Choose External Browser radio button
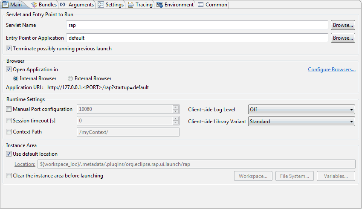Screen dimensions: 362x209 (70, 79)
